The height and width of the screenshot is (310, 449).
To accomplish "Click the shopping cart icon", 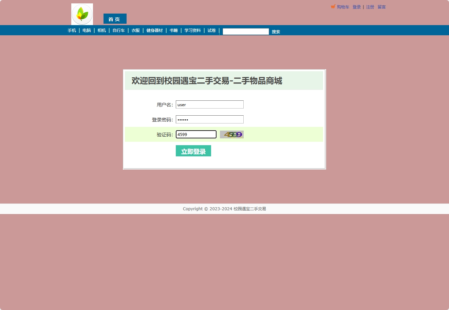I will click(333, 6).
